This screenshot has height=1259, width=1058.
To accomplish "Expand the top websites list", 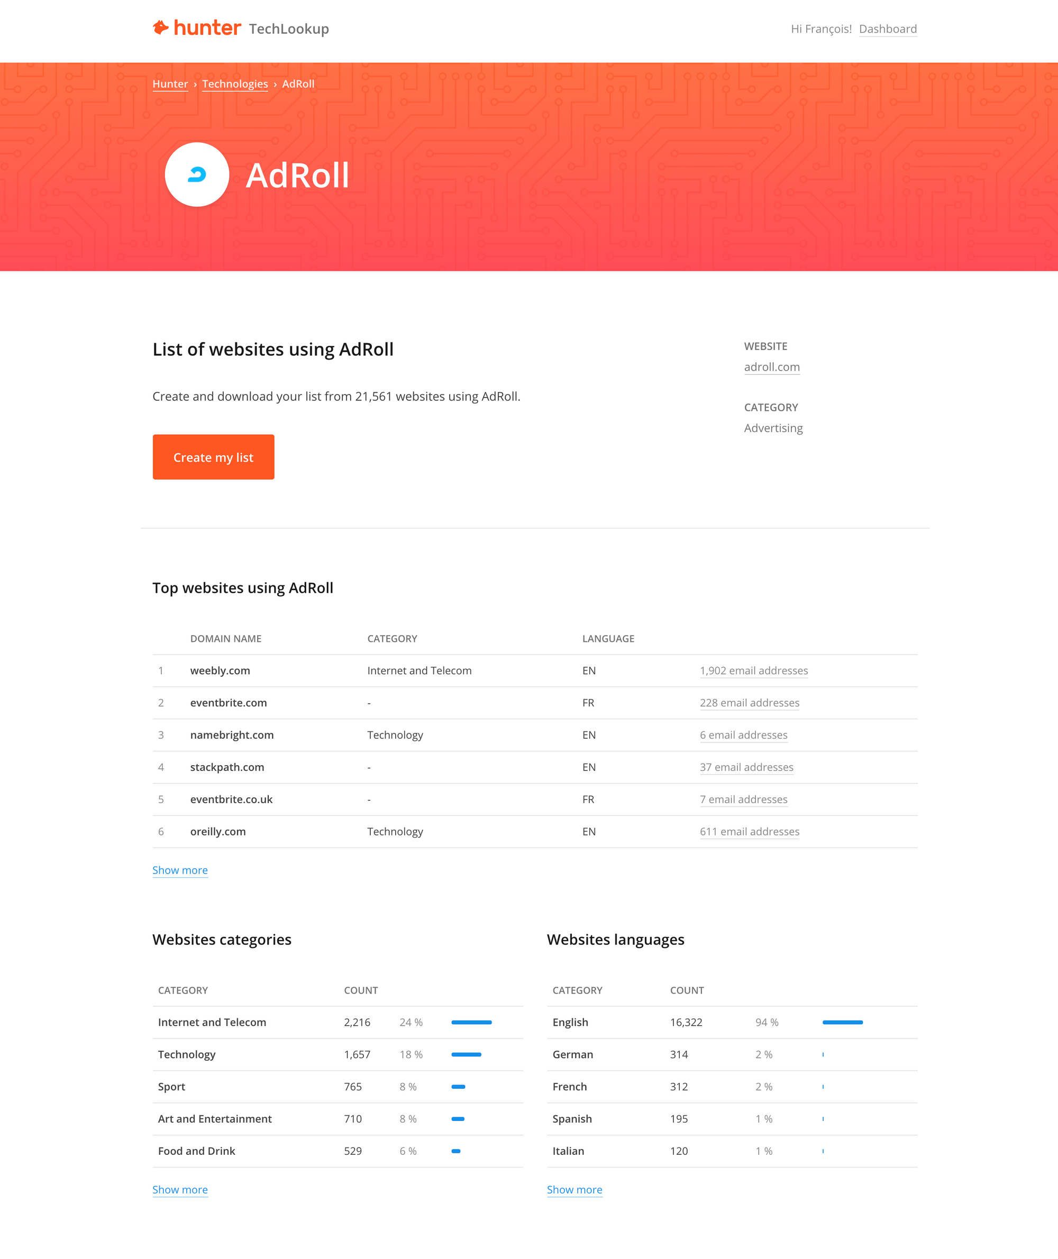I will (x=180, y=869).
